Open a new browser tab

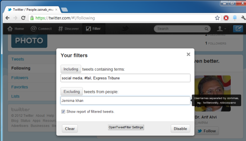point(64,10)
